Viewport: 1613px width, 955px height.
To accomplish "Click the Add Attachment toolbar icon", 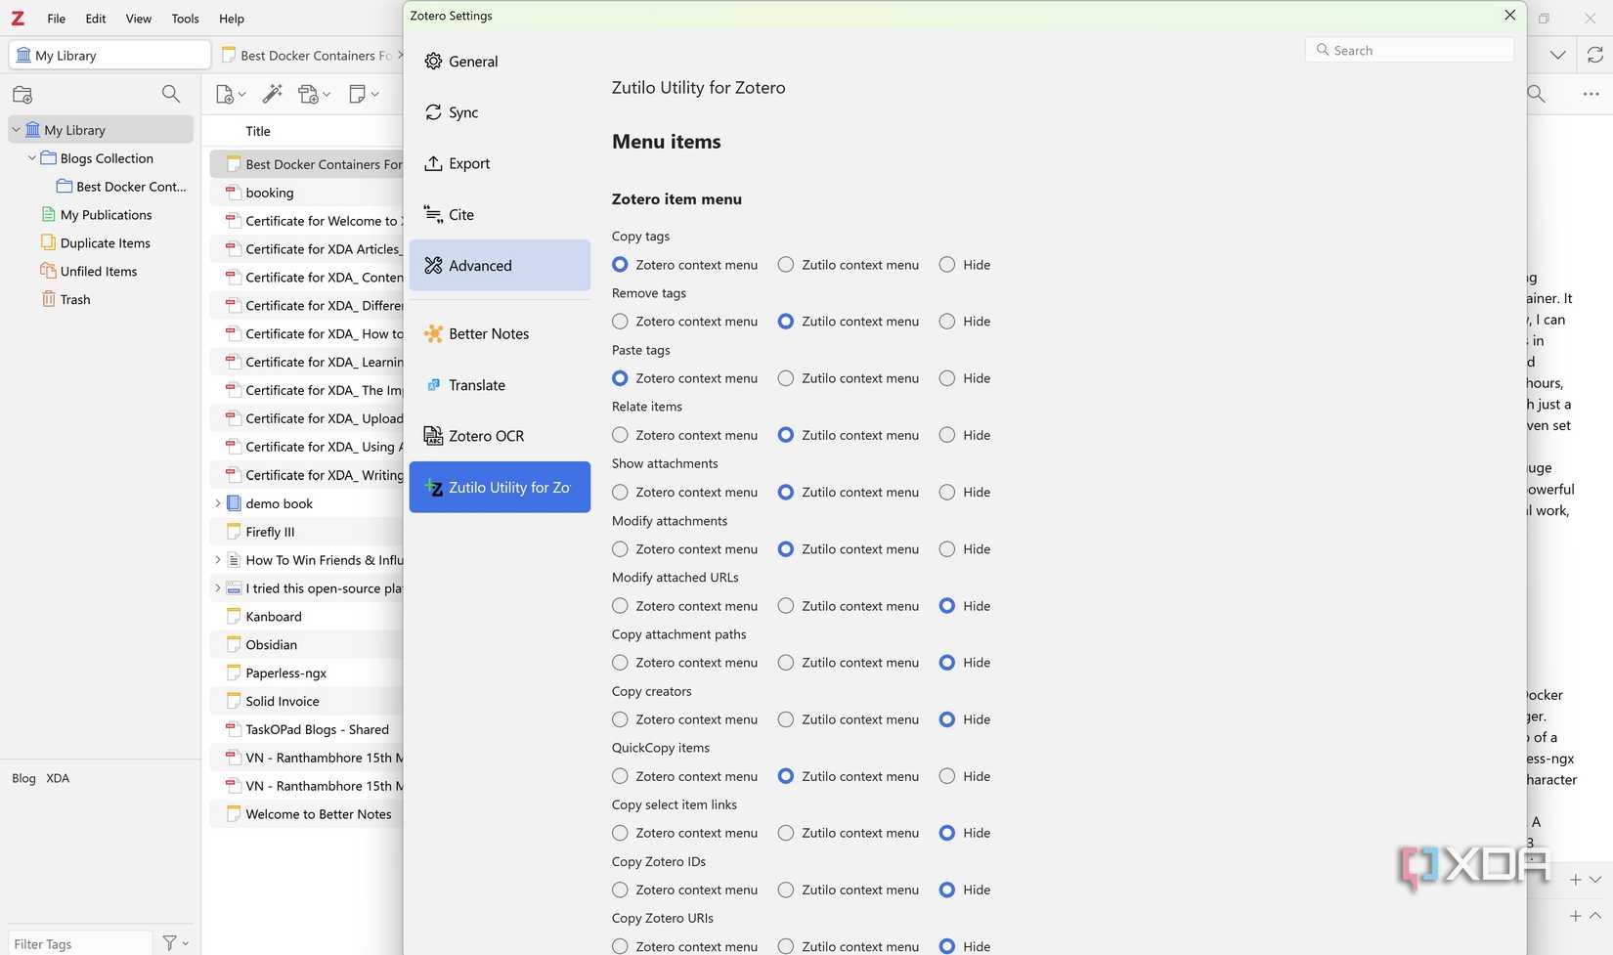I will [309, 94].
